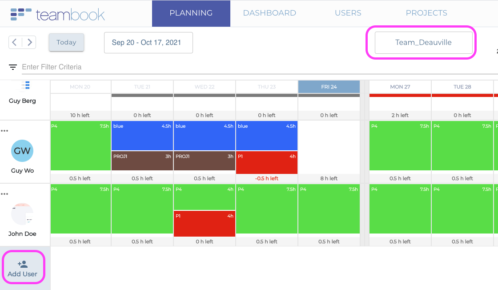
Task: Select the TUE 28 column header
Action: 462,87
